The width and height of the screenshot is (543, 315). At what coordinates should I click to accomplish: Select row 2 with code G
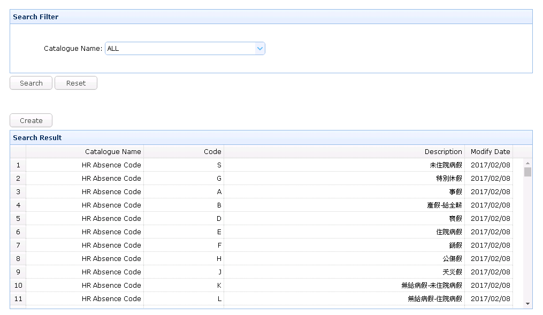[x=262, y=179]
